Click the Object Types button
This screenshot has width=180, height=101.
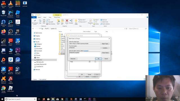(x=105, y=44)
